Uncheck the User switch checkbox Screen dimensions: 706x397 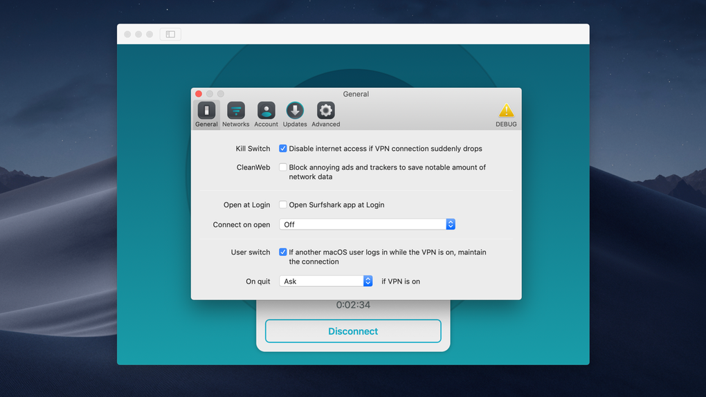pos(283,252)
